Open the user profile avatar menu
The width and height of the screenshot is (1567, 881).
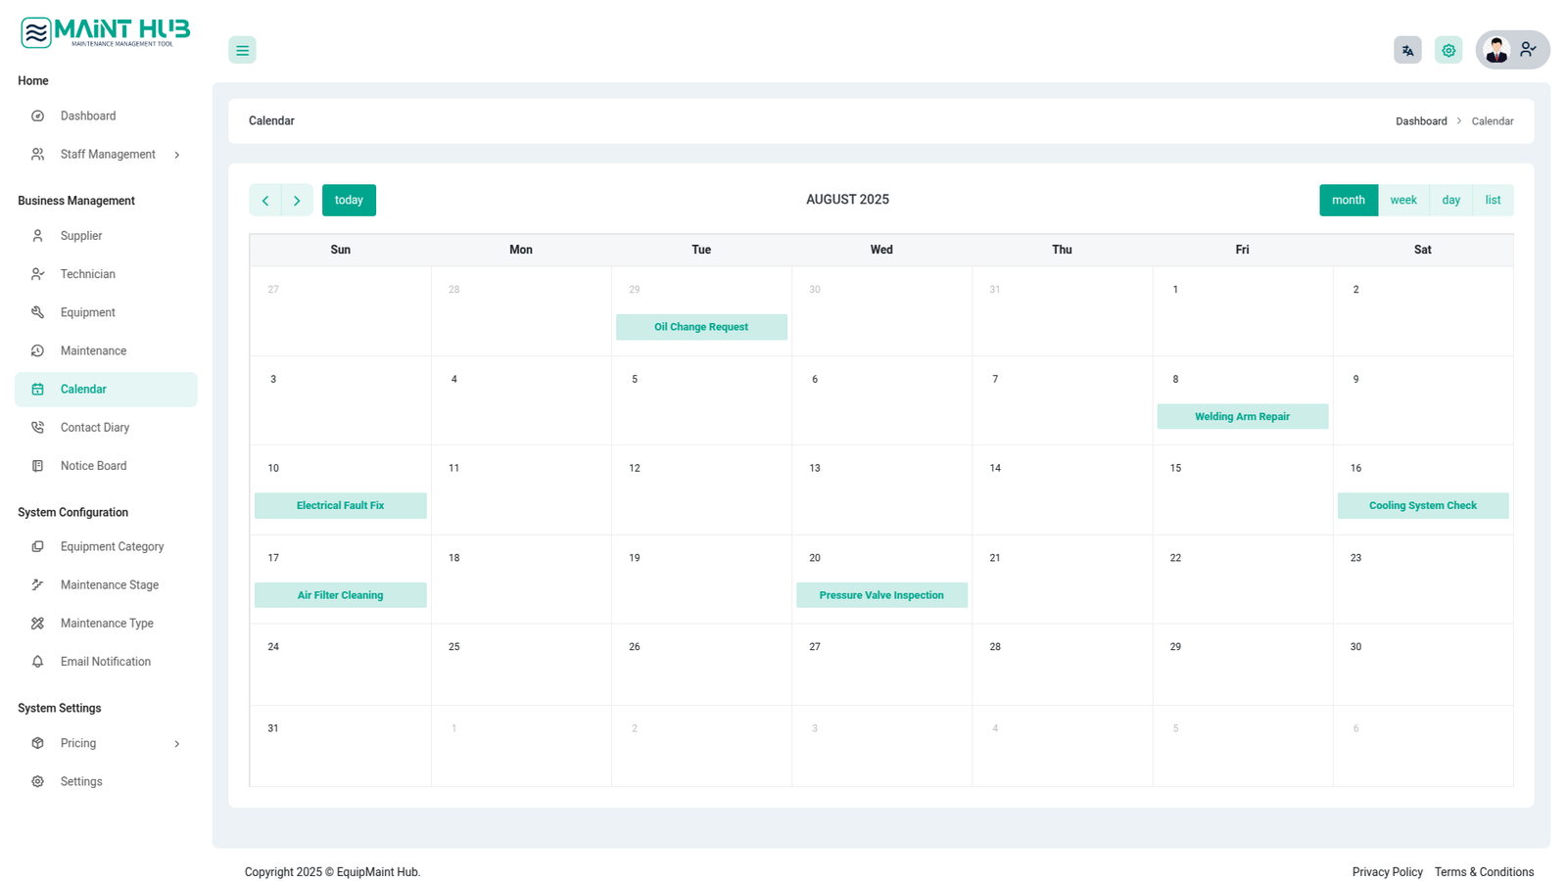(1511, 50)
